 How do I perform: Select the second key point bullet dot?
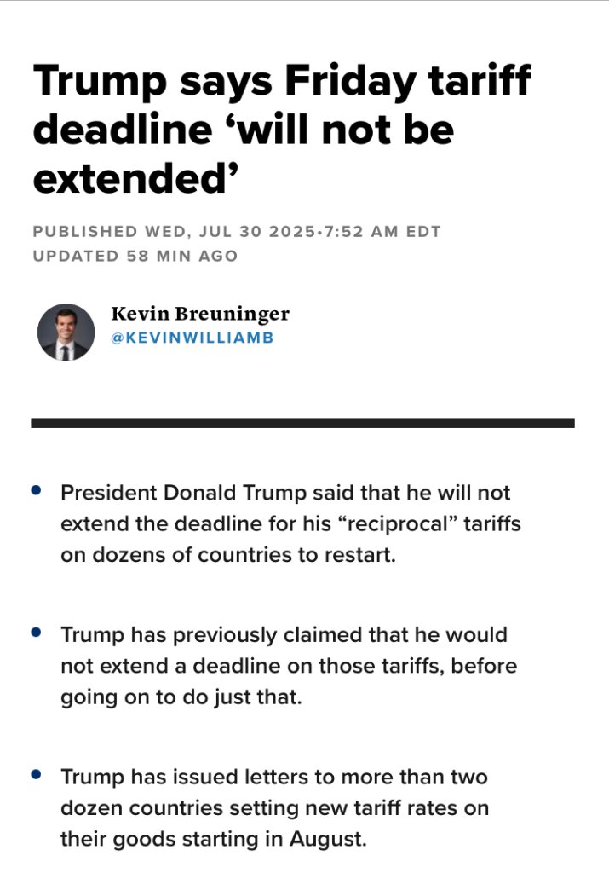(37, 633)
